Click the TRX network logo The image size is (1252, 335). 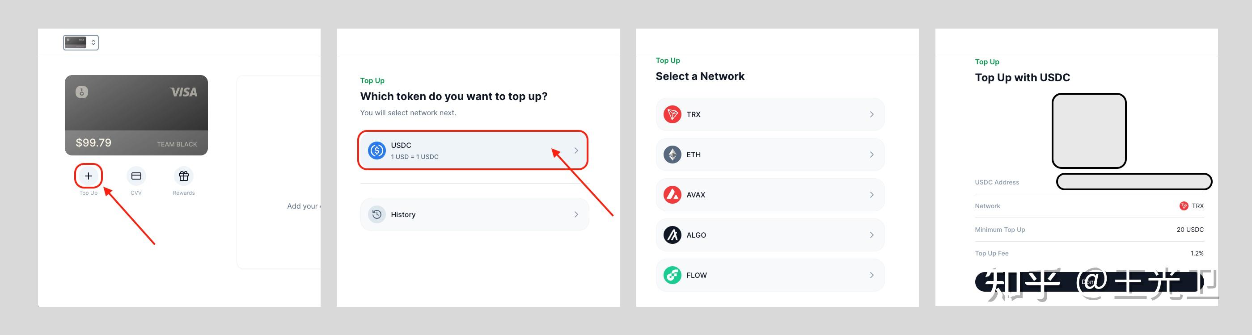point(672,115)
